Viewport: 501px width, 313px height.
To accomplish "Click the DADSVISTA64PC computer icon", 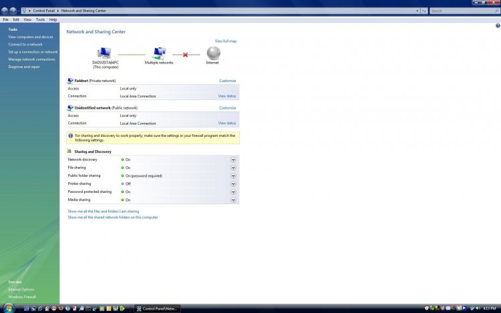I will pos(105,53).
